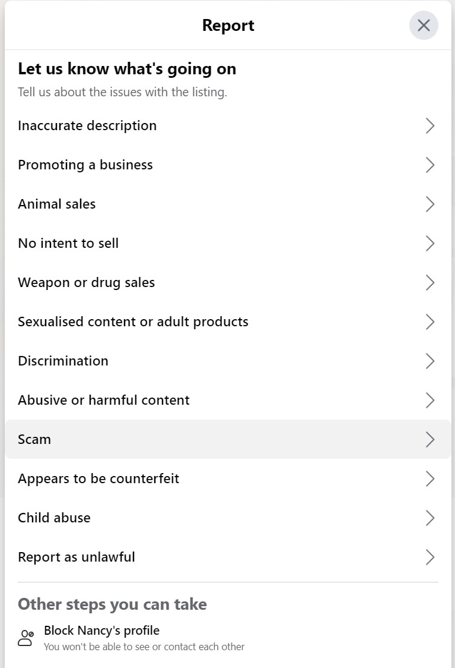Expand chevron beside Inaccurate description
The height and width of the screenshot is (668, 455).
coord(430,126)
